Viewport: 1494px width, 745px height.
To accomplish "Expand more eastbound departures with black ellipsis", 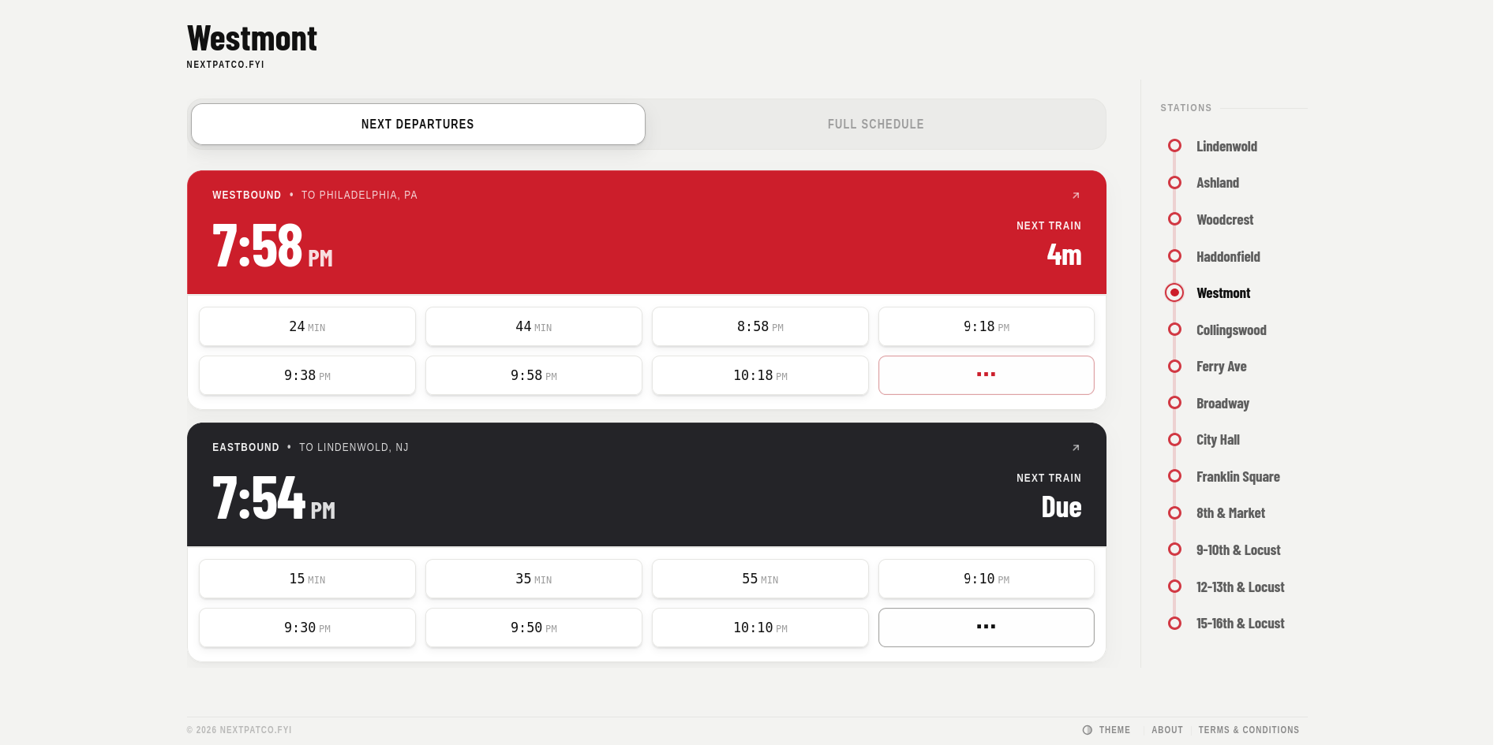I will pos(986,628).
